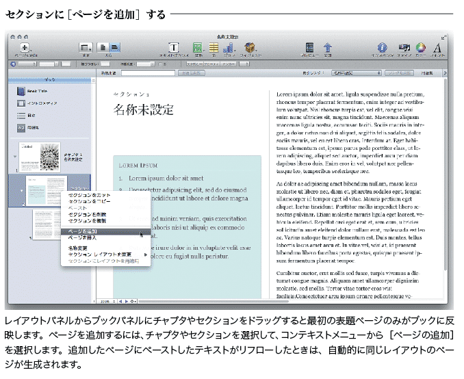464x379 pixels.
Task: Select the Chapter 1 flower thumbnail
Action: [x=40, y=157]
